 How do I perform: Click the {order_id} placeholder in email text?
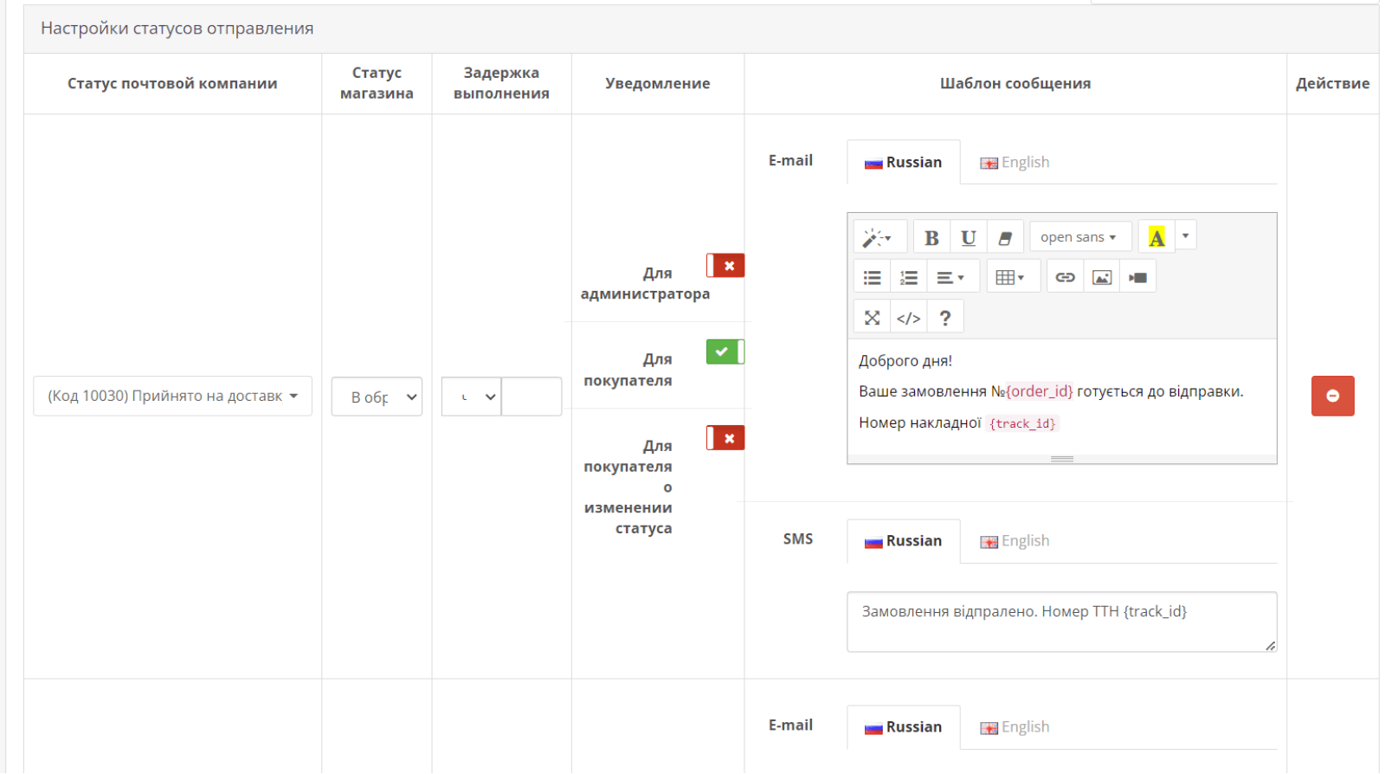tap(1039, 391)
